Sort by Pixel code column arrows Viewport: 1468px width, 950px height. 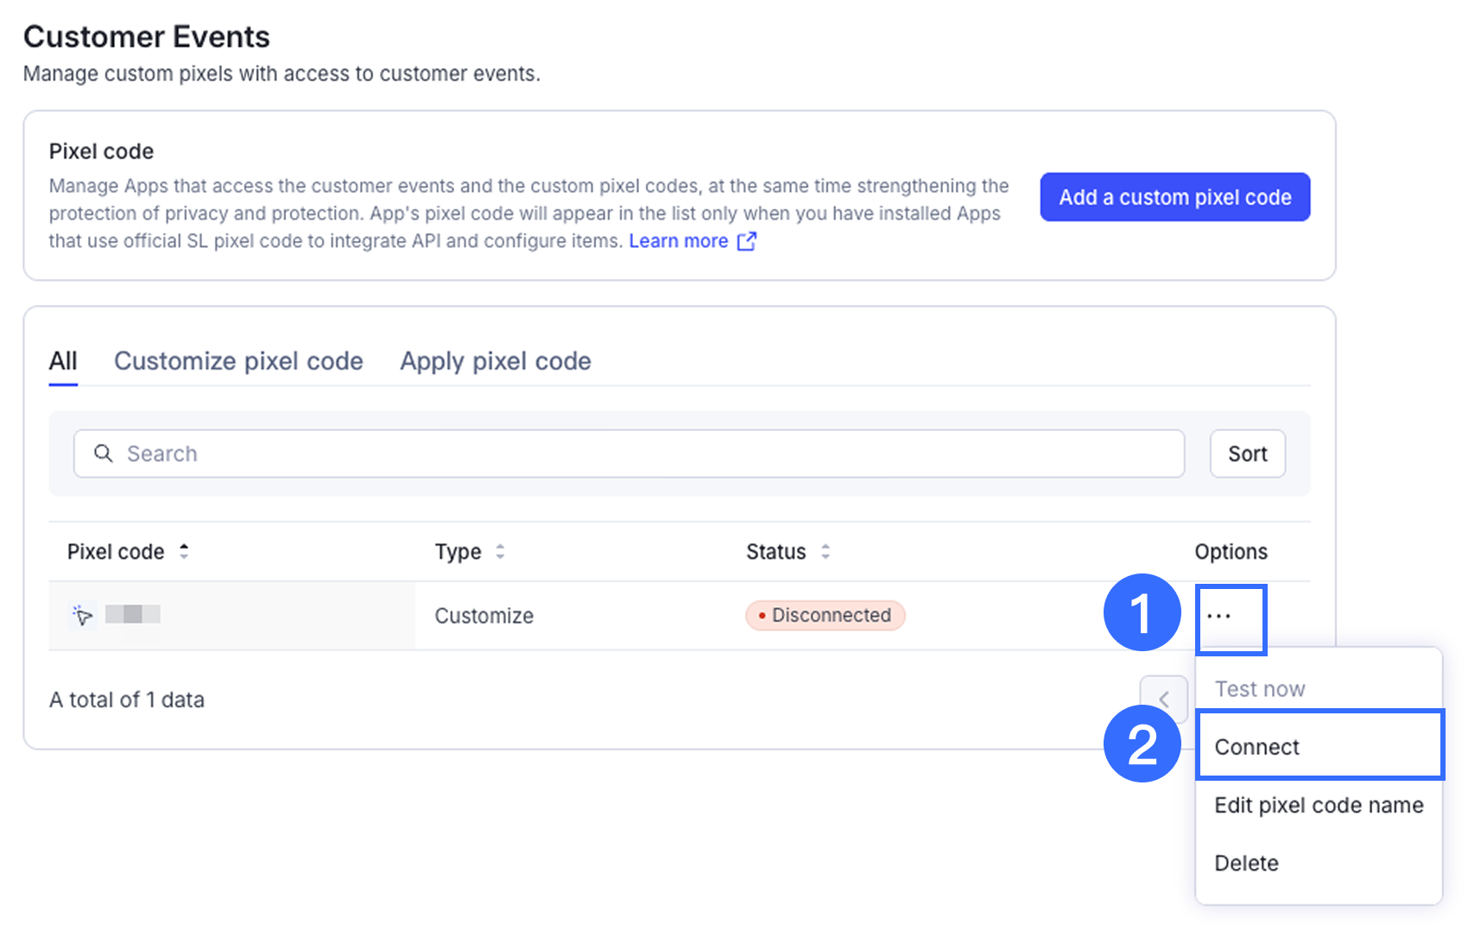pyautogui.click(x=184, y=552)
